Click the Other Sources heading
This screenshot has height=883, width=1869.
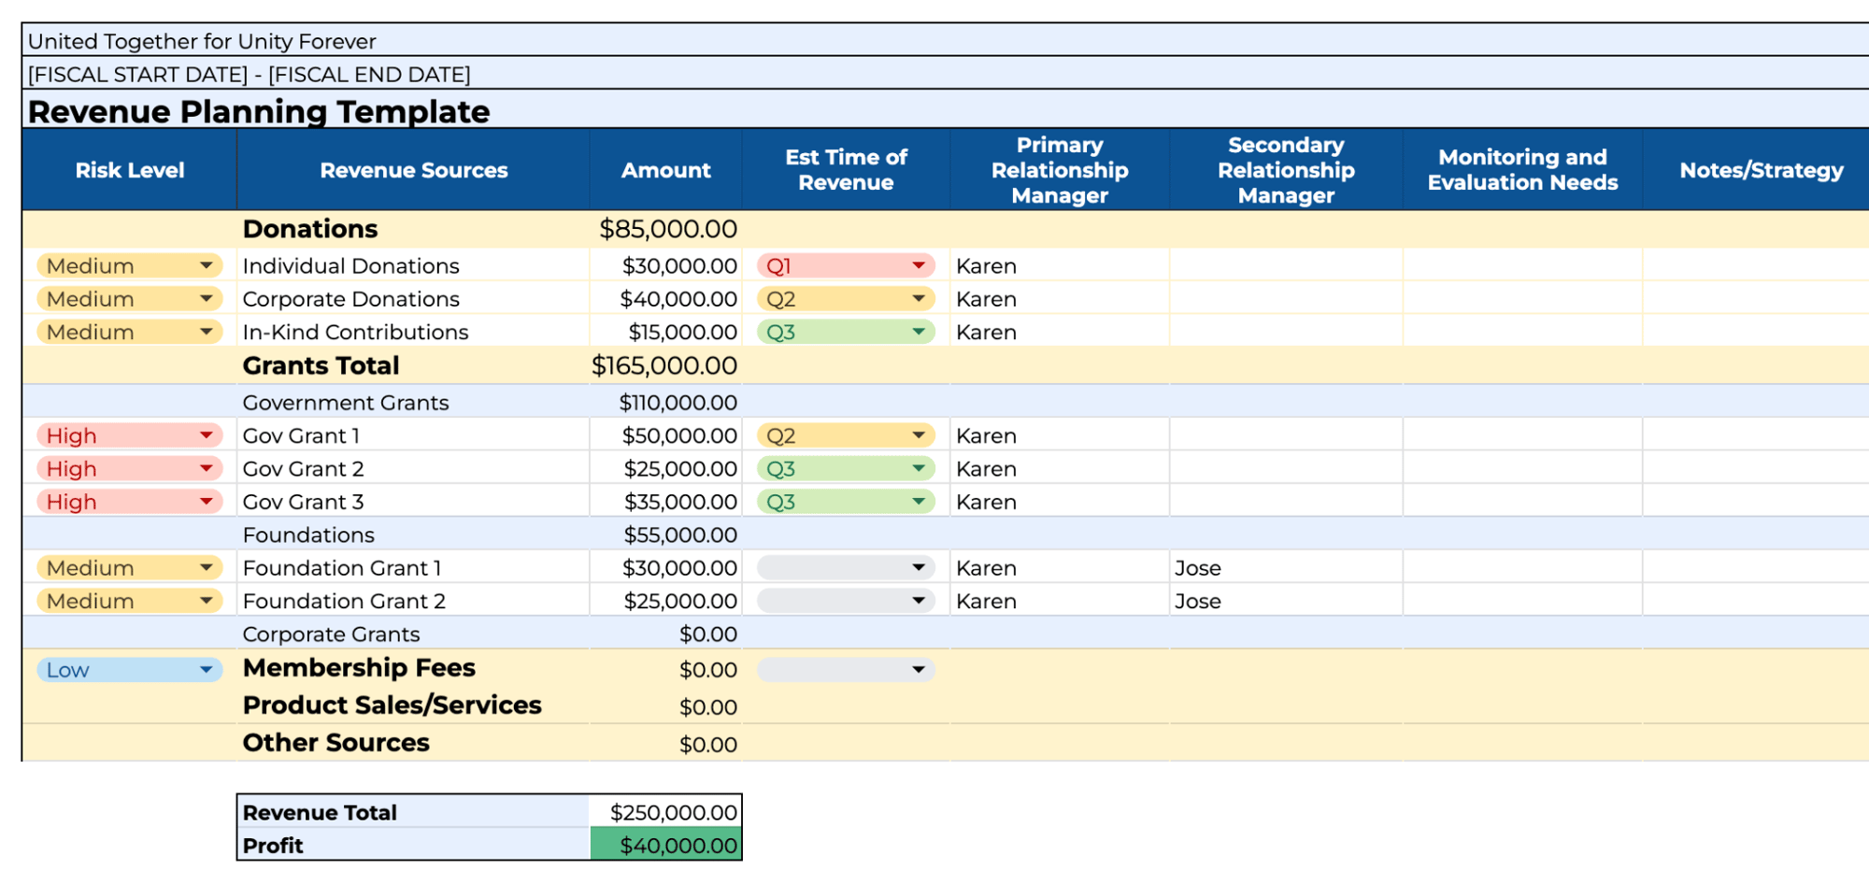pos(336,743)
